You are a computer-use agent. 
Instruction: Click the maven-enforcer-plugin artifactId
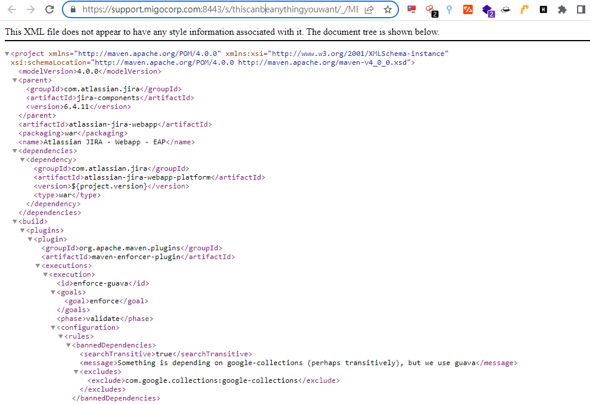pyautogui.click(x=136, y=257)
